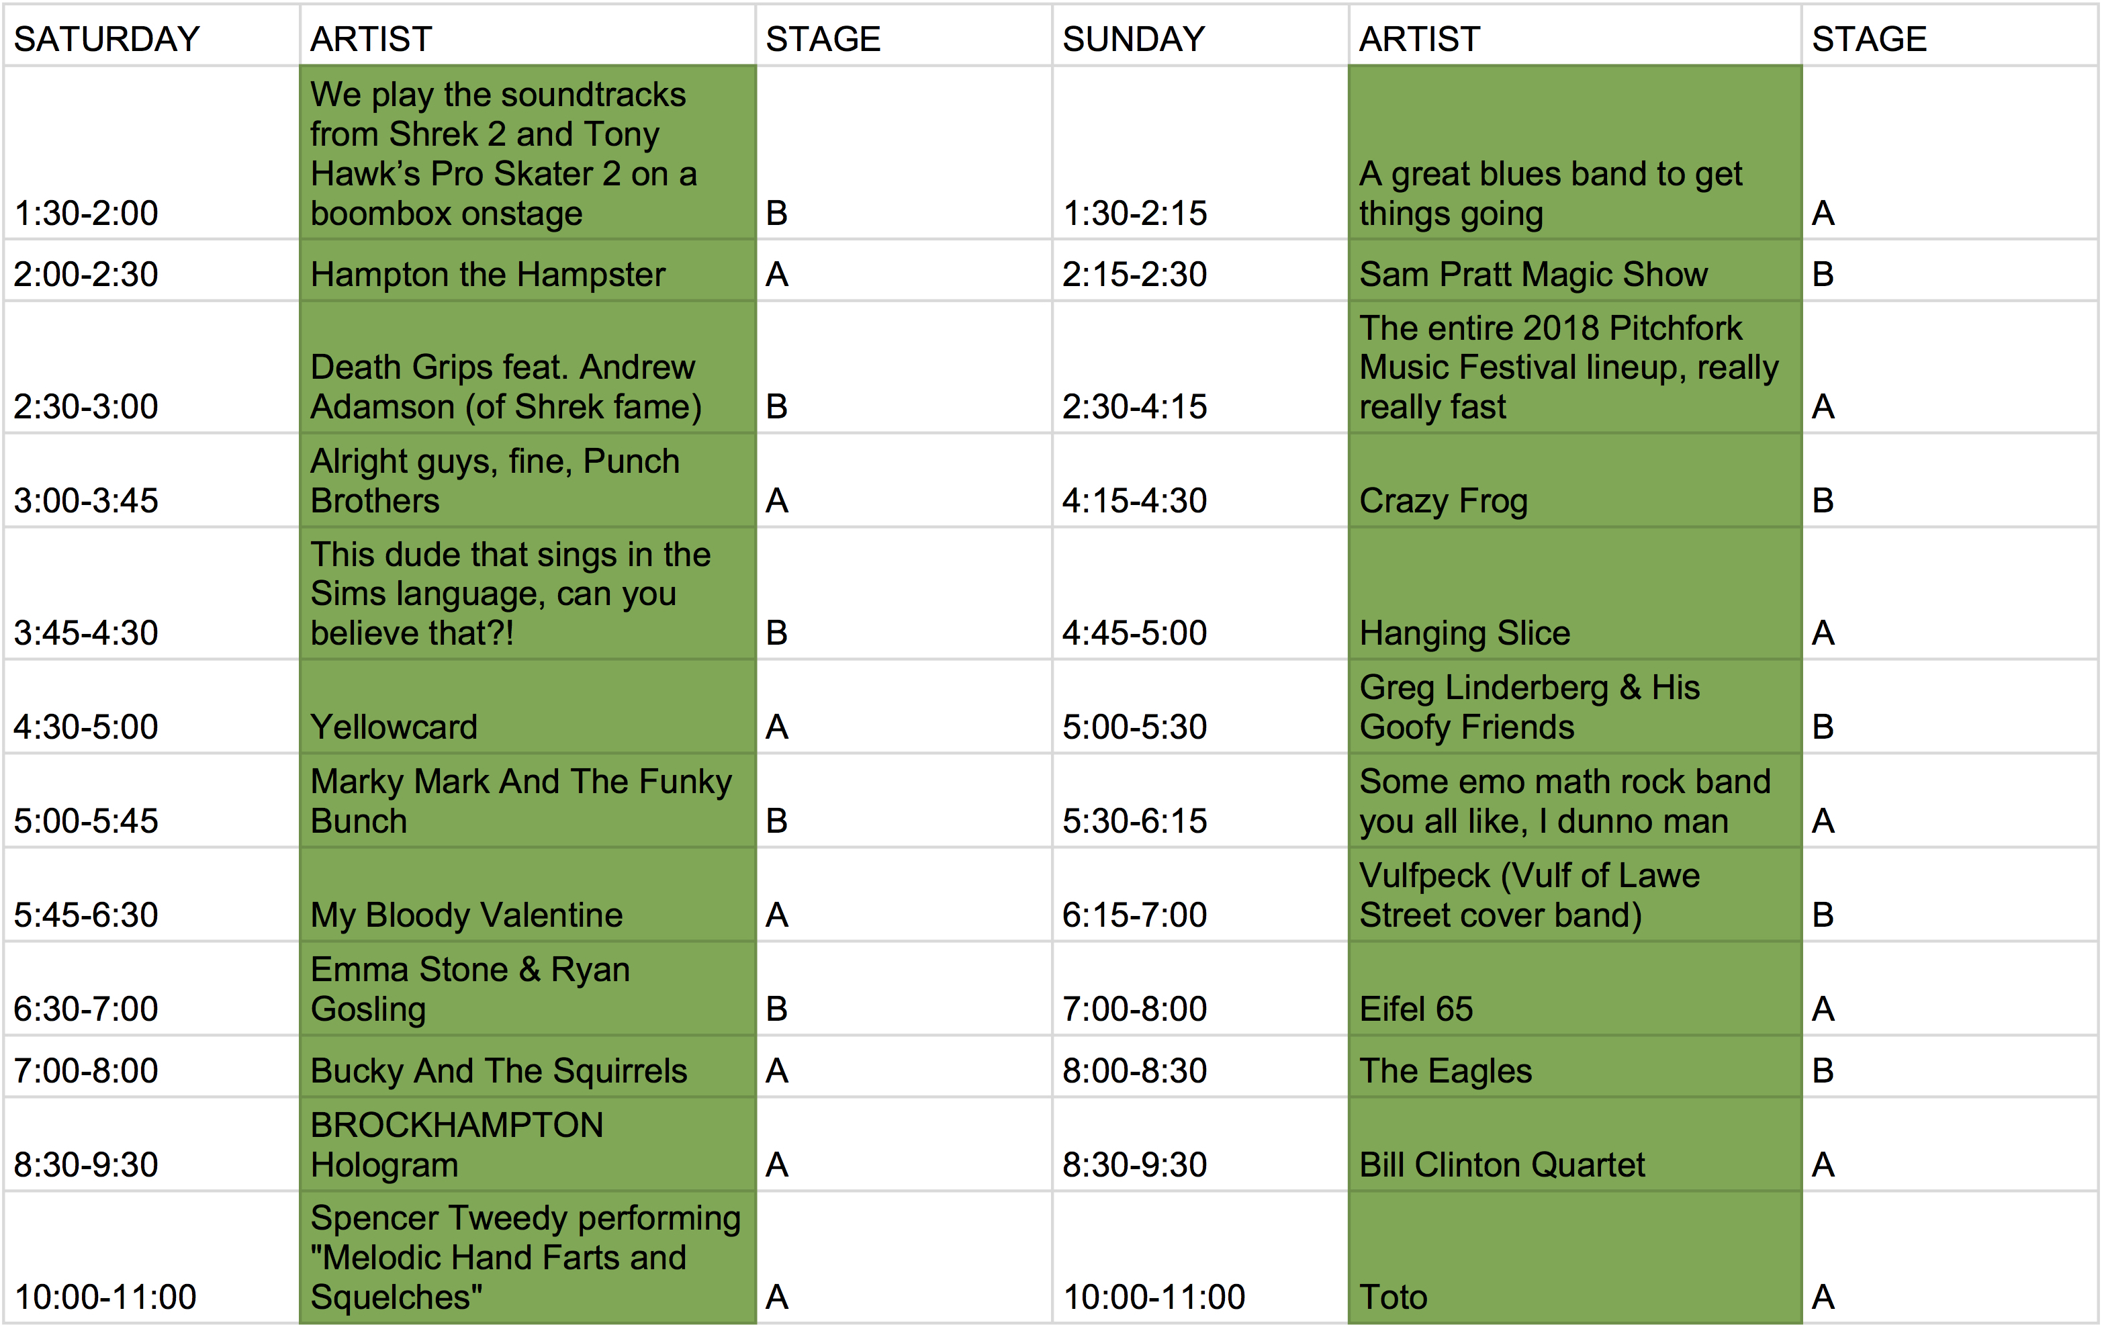Image resolution: width=2102 pixels, height=1327 pixels.
Task: Select the SATURDAY header cell
Action: coord(152,35)
